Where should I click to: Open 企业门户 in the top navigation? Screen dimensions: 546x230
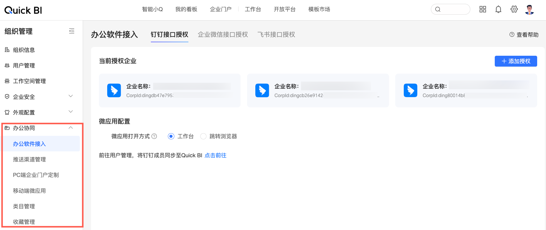click(221, 9)
